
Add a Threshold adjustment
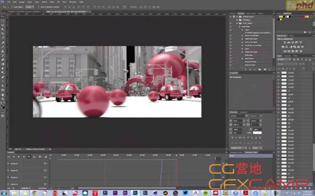[293, 51]
